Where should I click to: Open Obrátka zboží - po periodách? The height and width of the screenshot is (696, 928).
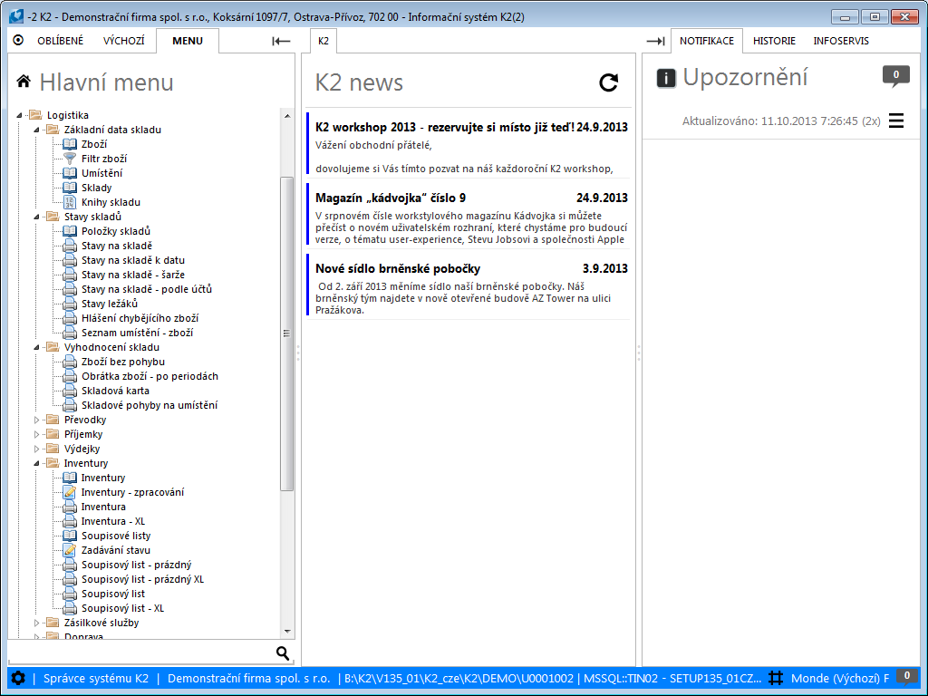click(x=150, y=376)
